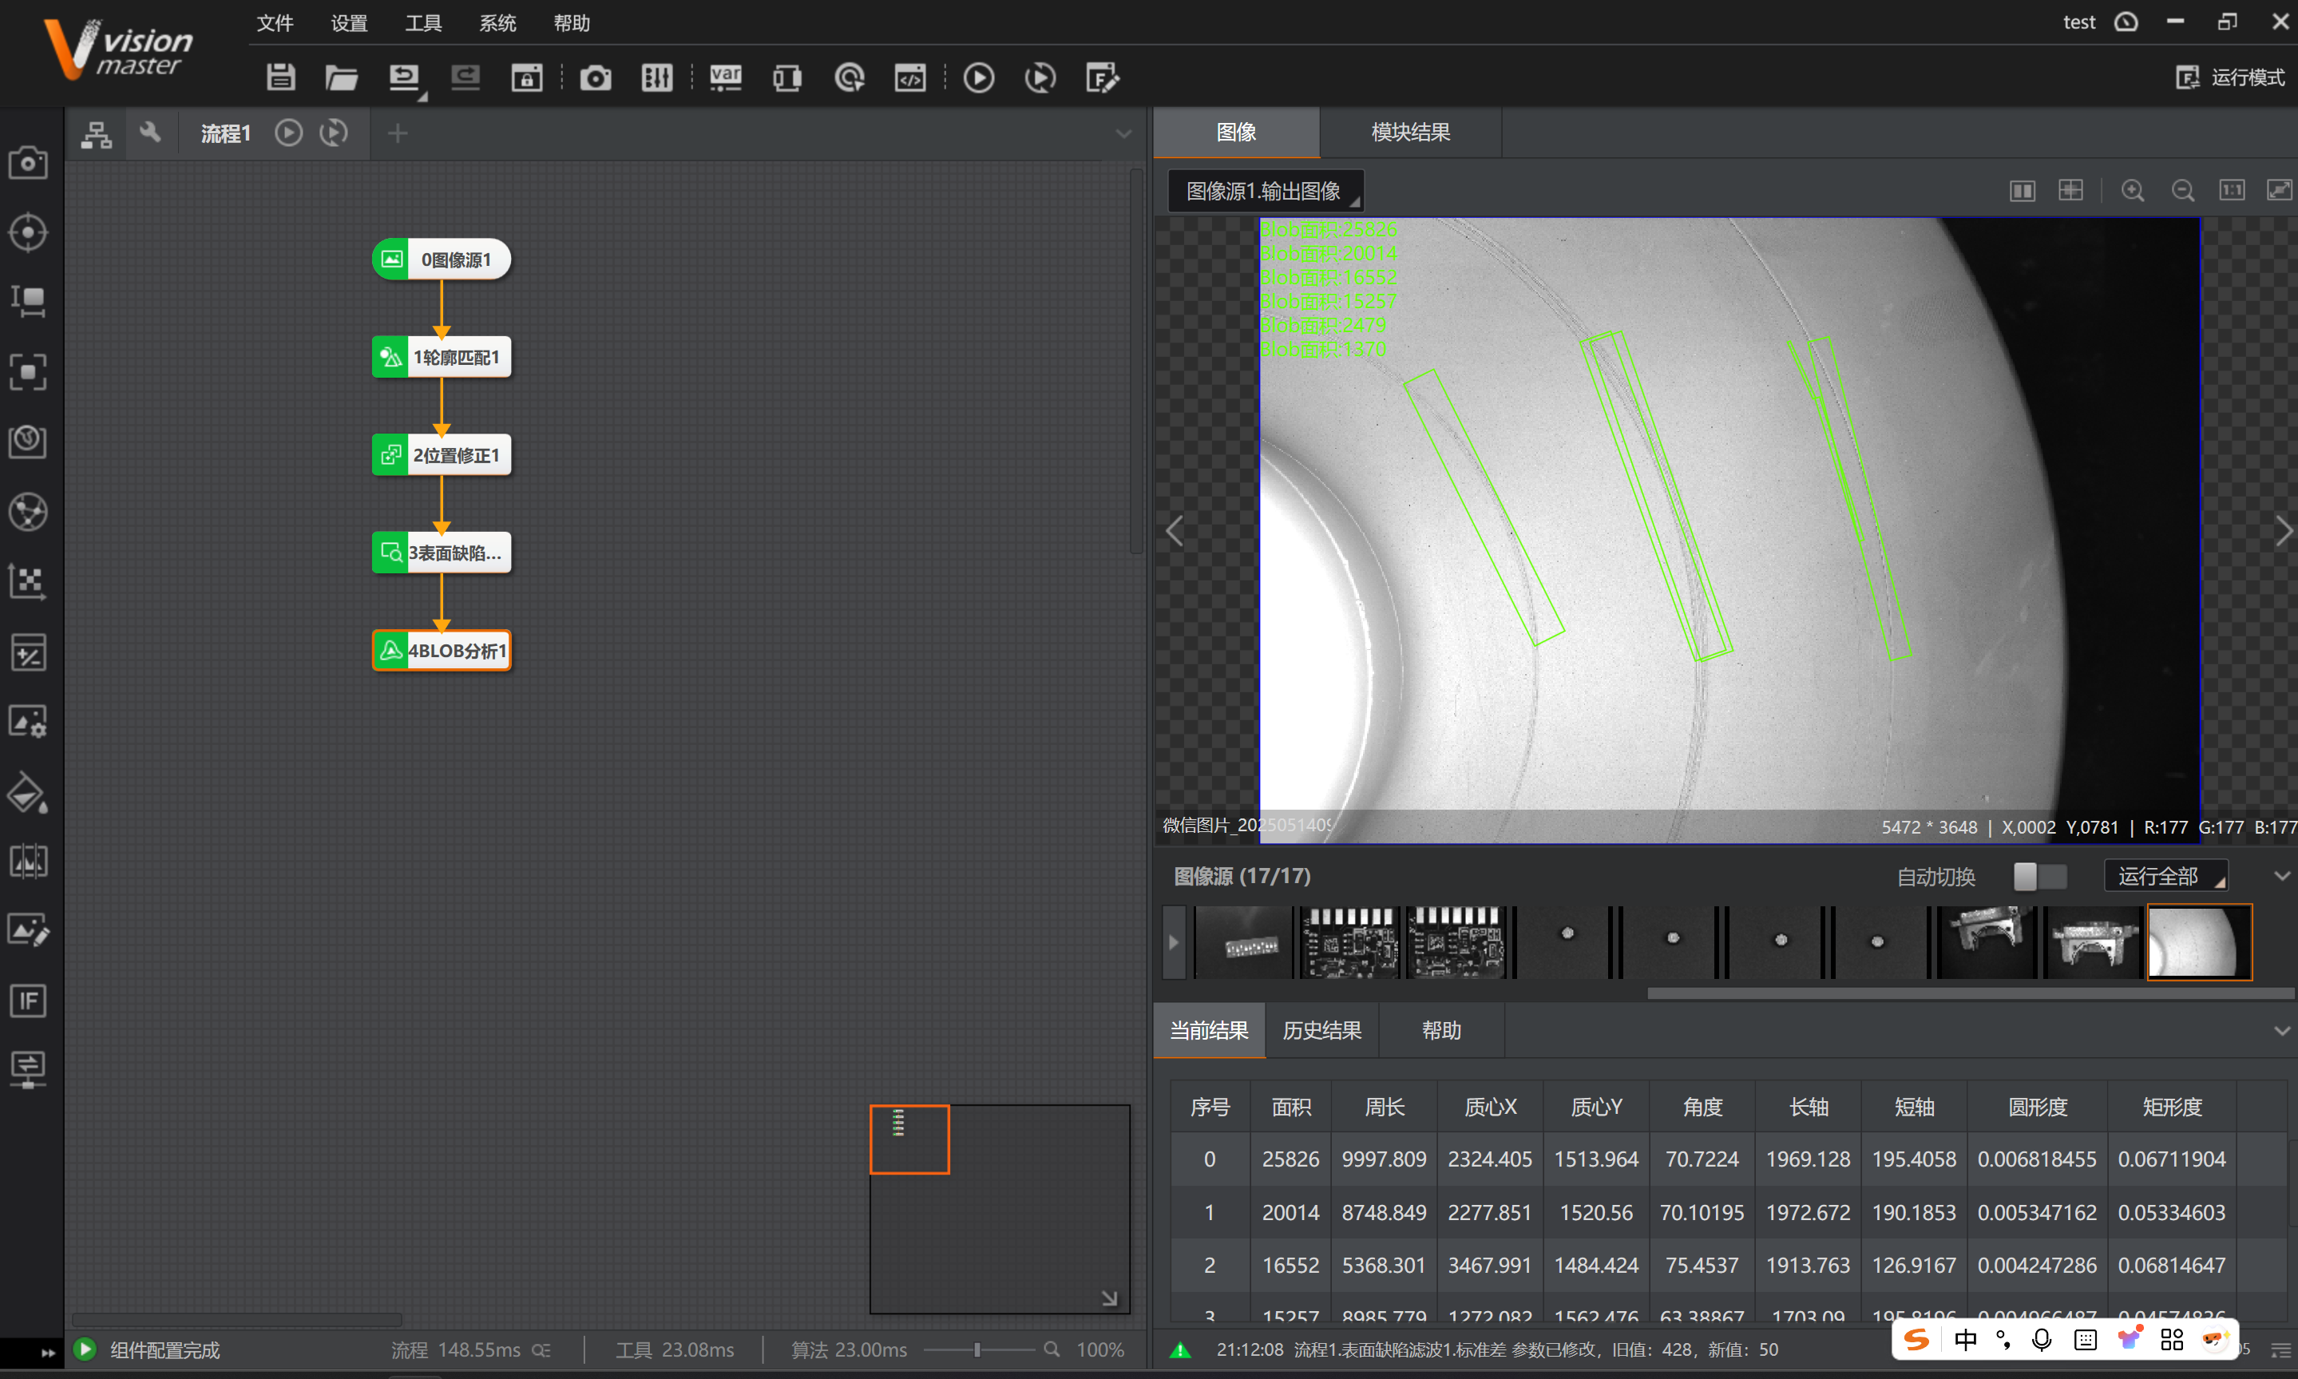
Task: Click the IF logic tool sidebar icon
Action: coord(28,1001)
